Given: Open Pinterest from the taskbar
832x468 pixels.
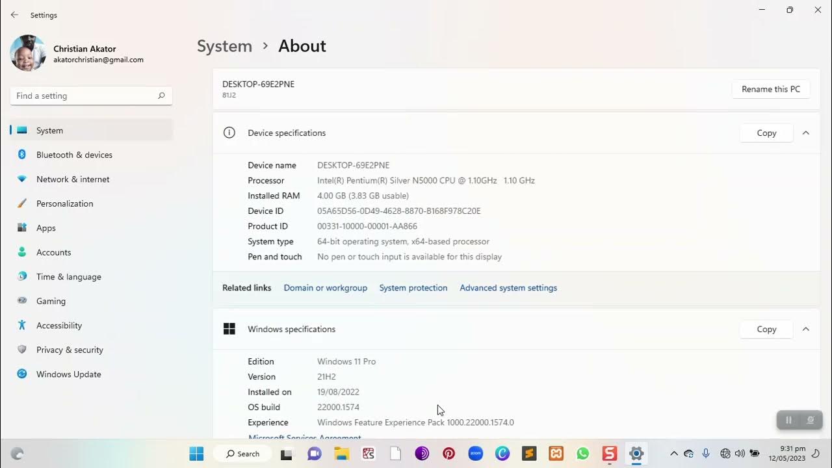Looking at the screenshot, I should 448,454.
